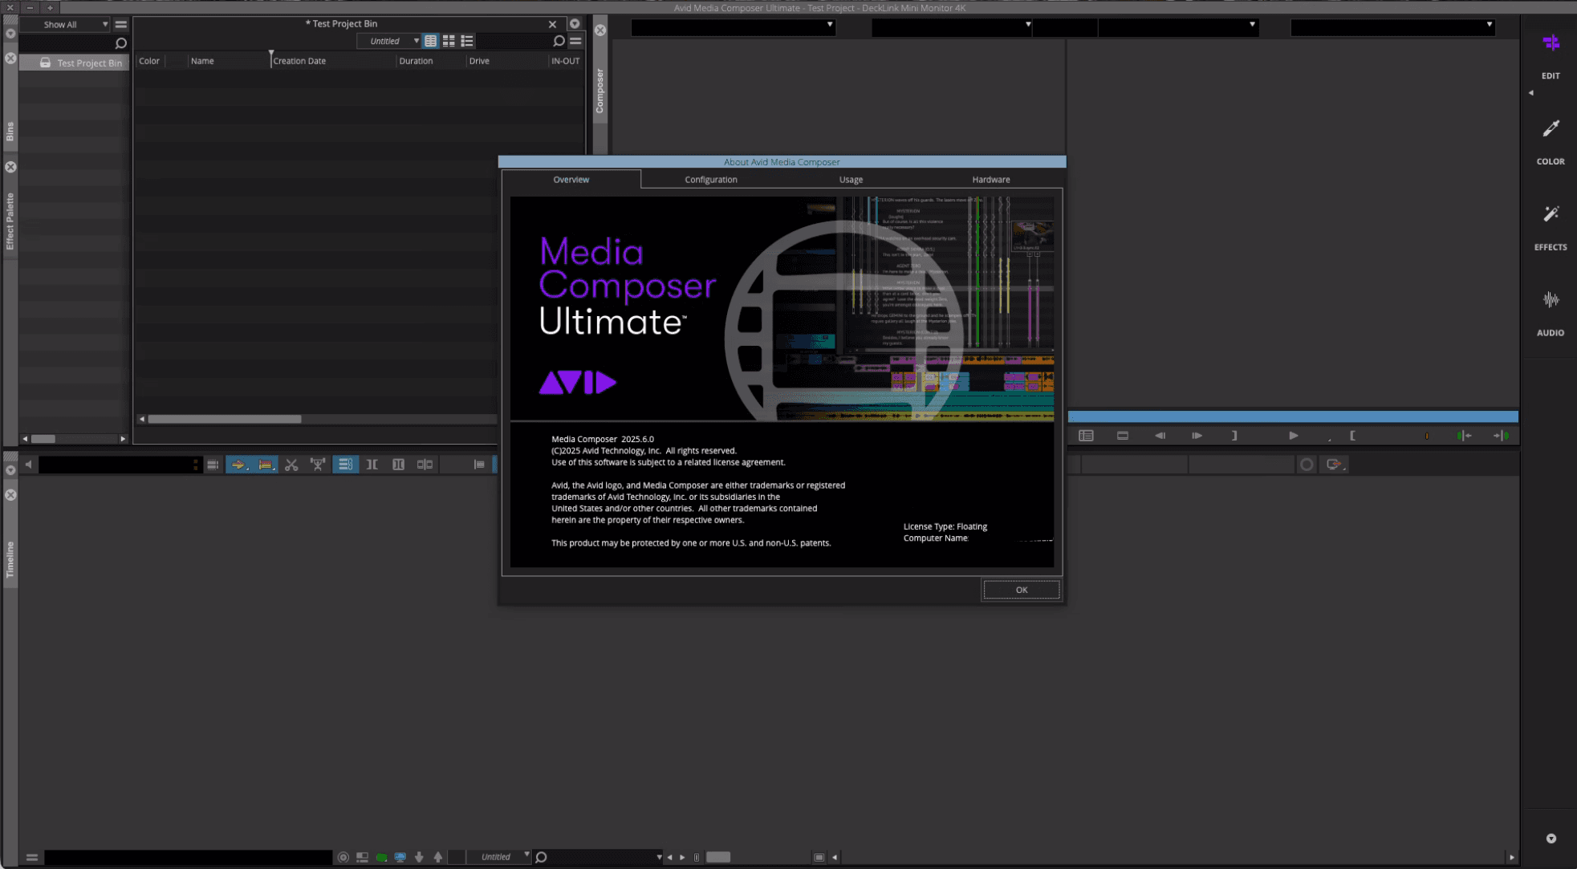Select the Splice-in edit tool
The image size is (1577, 869).
(239, 464)
